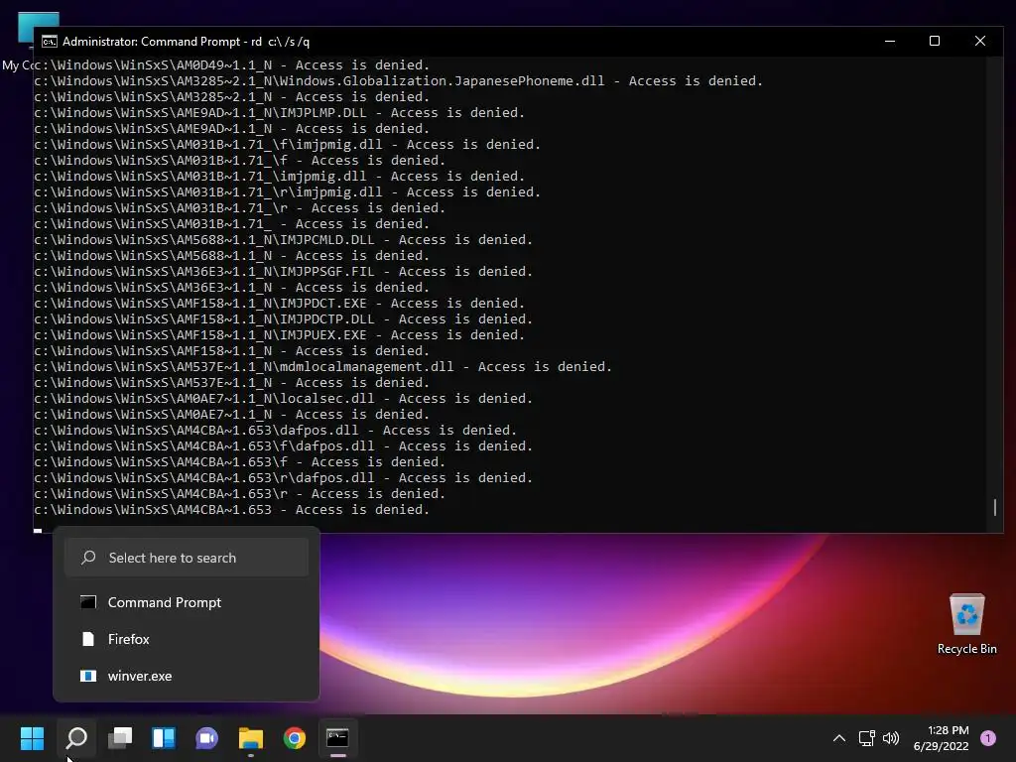Click the file icon next to Firefox
The image size is (1016, 762).
88,639
